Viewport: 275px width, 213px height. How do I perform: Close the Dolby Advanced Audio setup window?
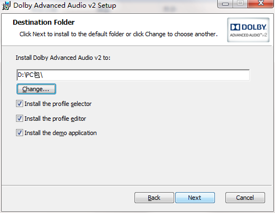(261, 4)
